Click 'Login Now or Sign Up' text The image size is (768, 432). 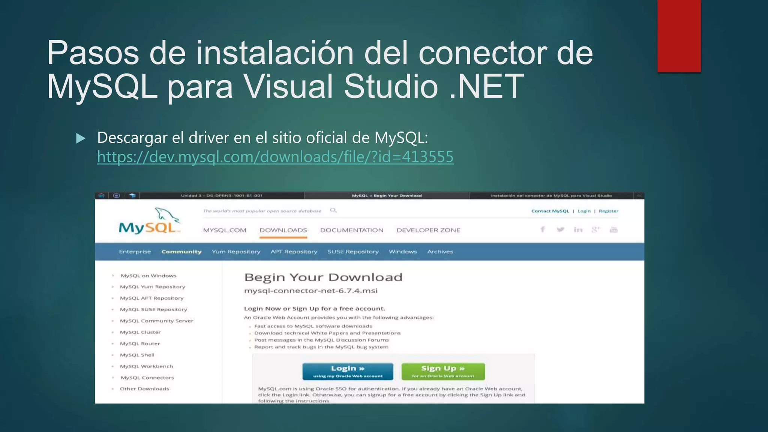(x=315, y=309)
